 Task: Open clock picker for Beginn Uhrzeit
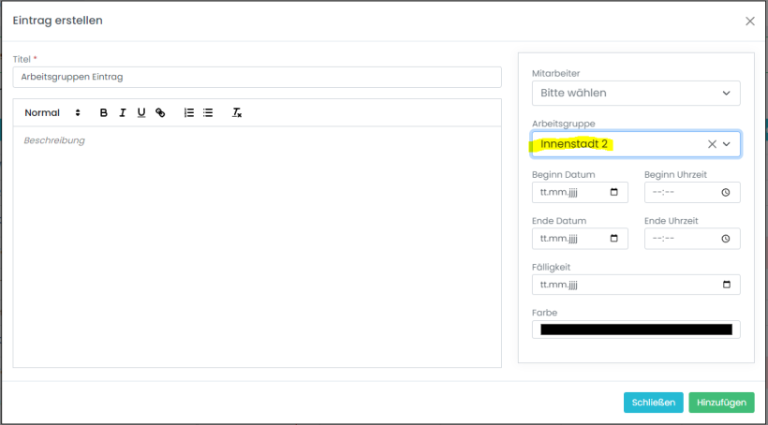(726, 192)
